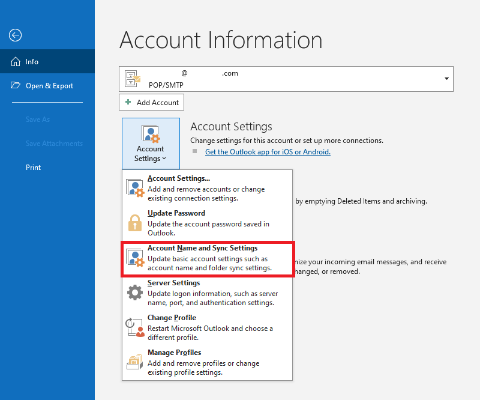Click the Server Settings gear icon
The height and width of the screenshot is (400, 480).
click(135, 292)
